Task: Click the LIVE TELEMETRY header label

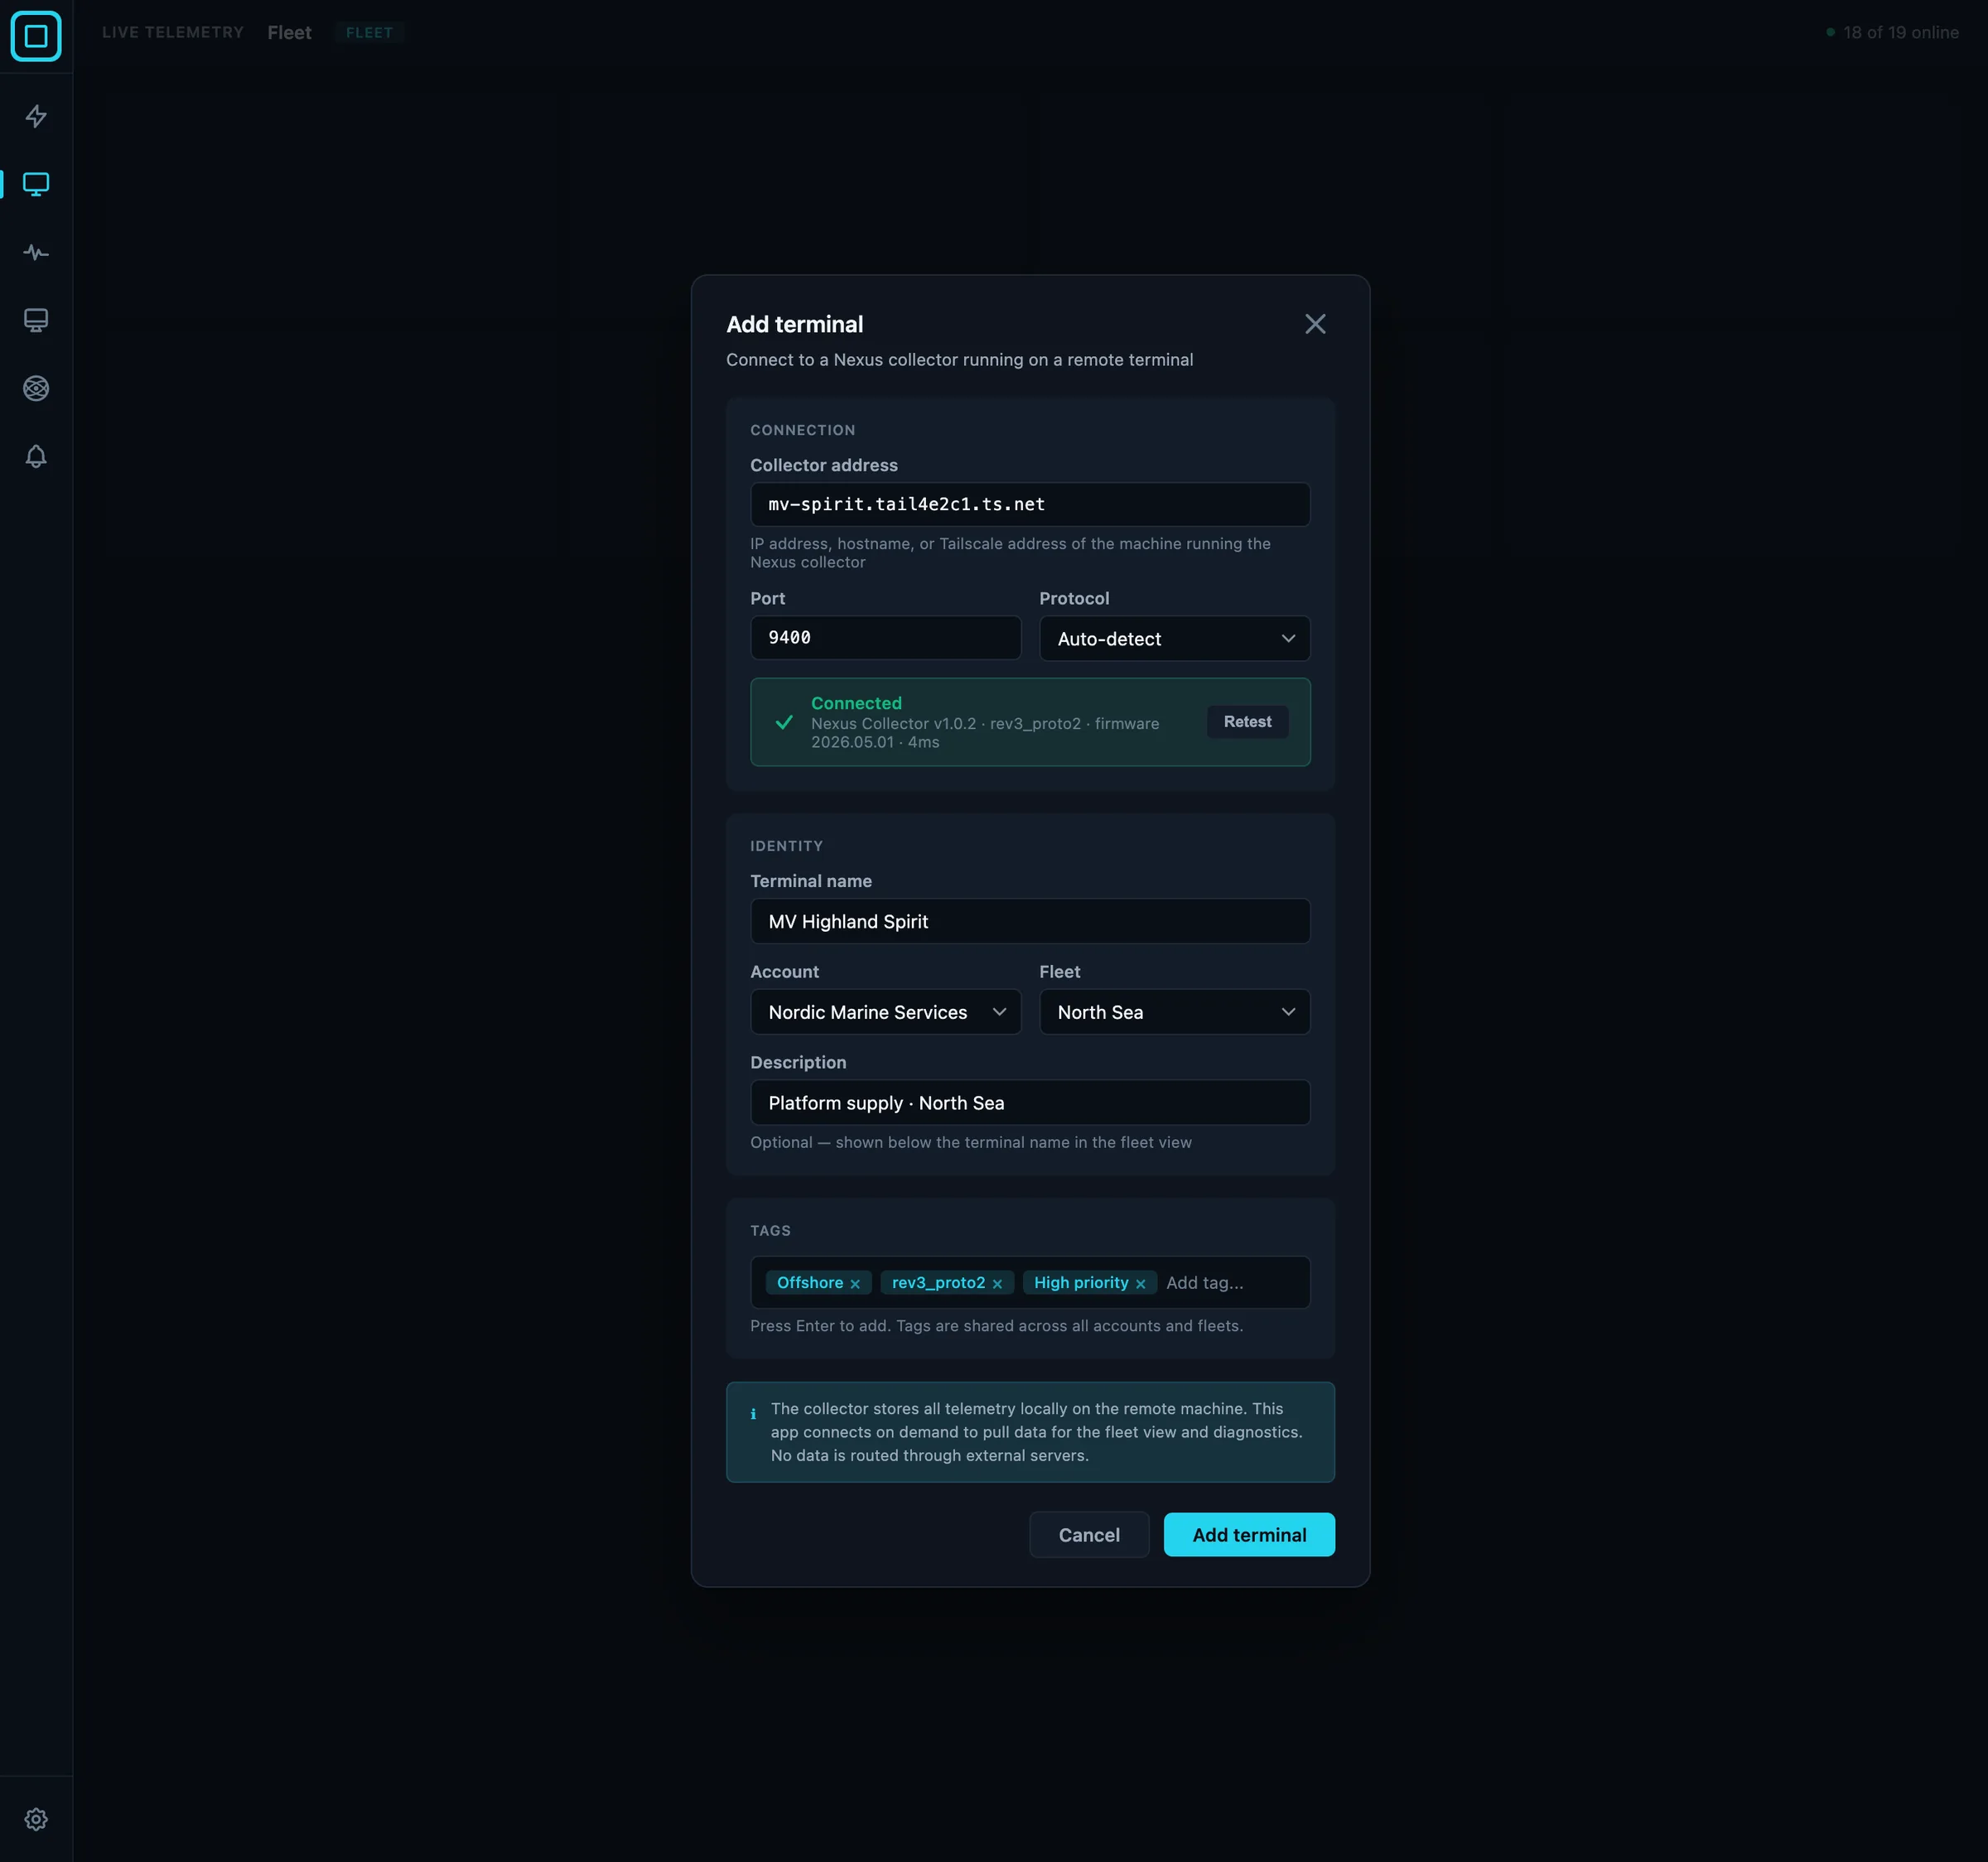Action: (x=173, y=33)
